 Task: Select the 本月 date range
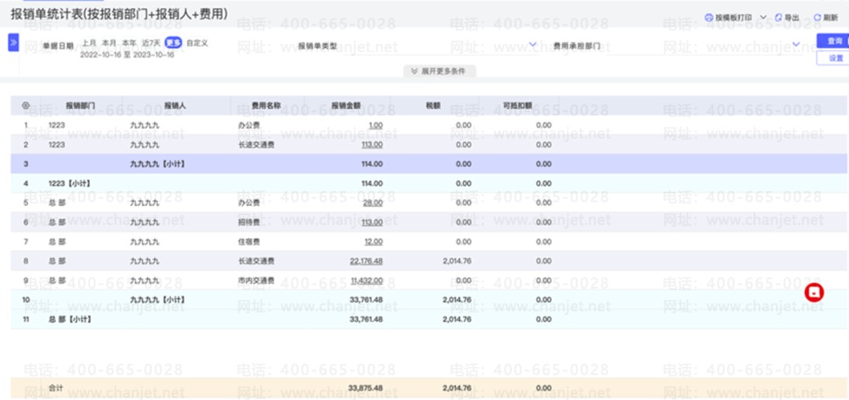tap(108, 42)
